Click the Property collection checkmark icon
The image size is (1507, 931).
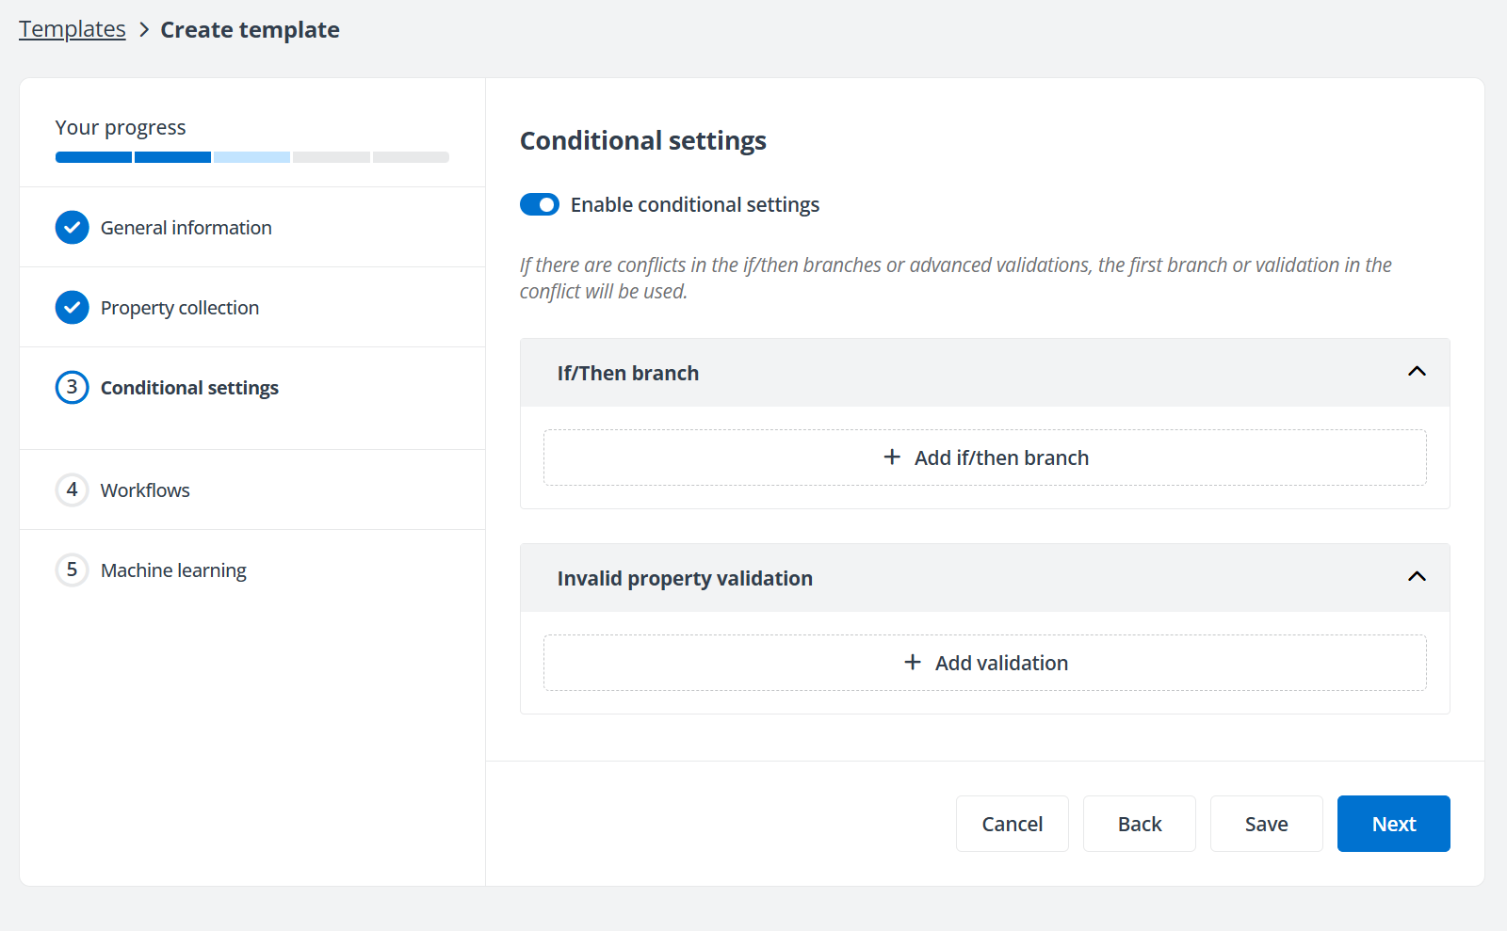pos(72,308)
